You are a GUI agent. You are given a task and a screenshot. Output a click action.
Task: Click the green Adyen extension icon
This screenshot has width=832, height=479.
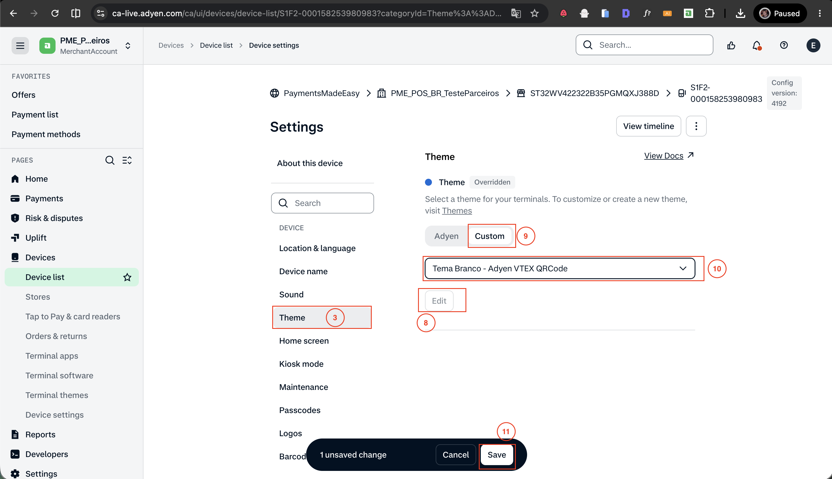tap(688, 14)
